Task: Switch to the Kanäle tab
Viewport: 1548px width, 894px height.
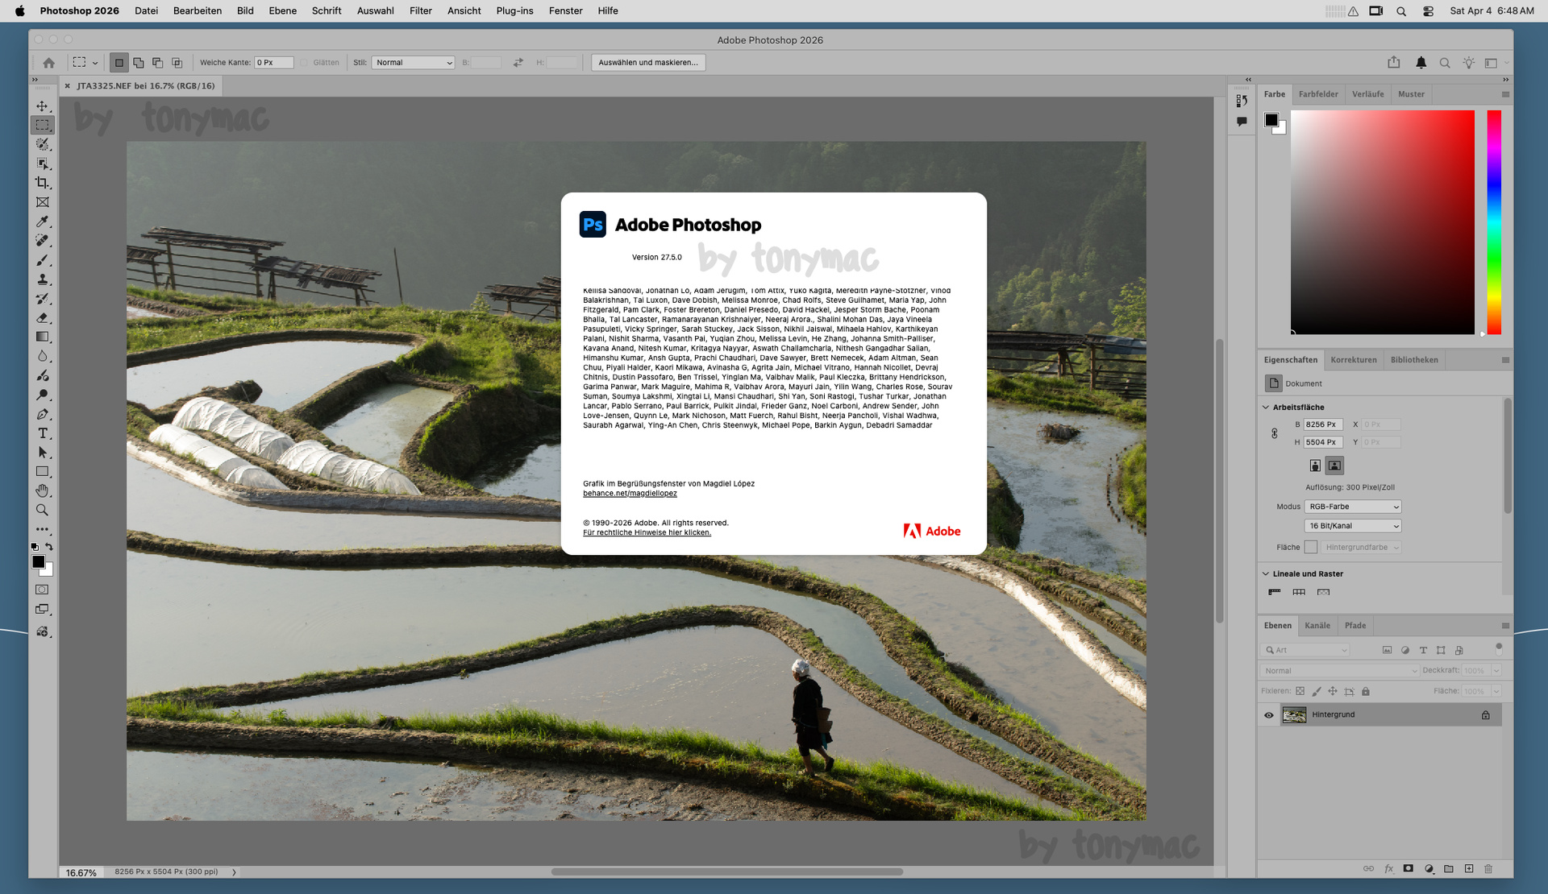Action: [x=1317, y=626]
